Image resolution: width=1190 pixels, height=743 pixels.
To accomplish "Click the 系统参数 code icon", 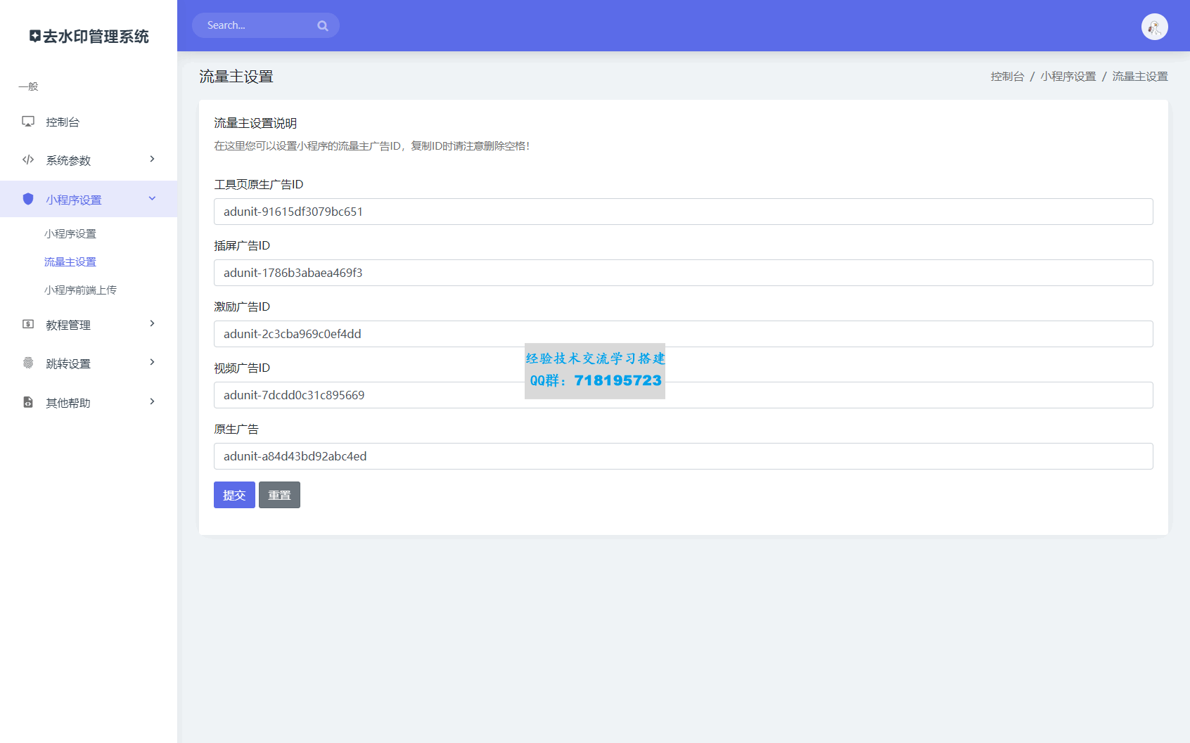I will coord(28,160).
